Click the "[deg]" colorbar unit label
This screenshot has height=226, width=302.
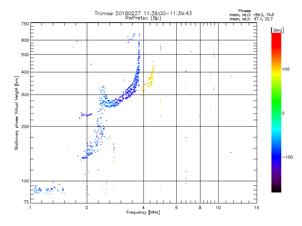277,30
